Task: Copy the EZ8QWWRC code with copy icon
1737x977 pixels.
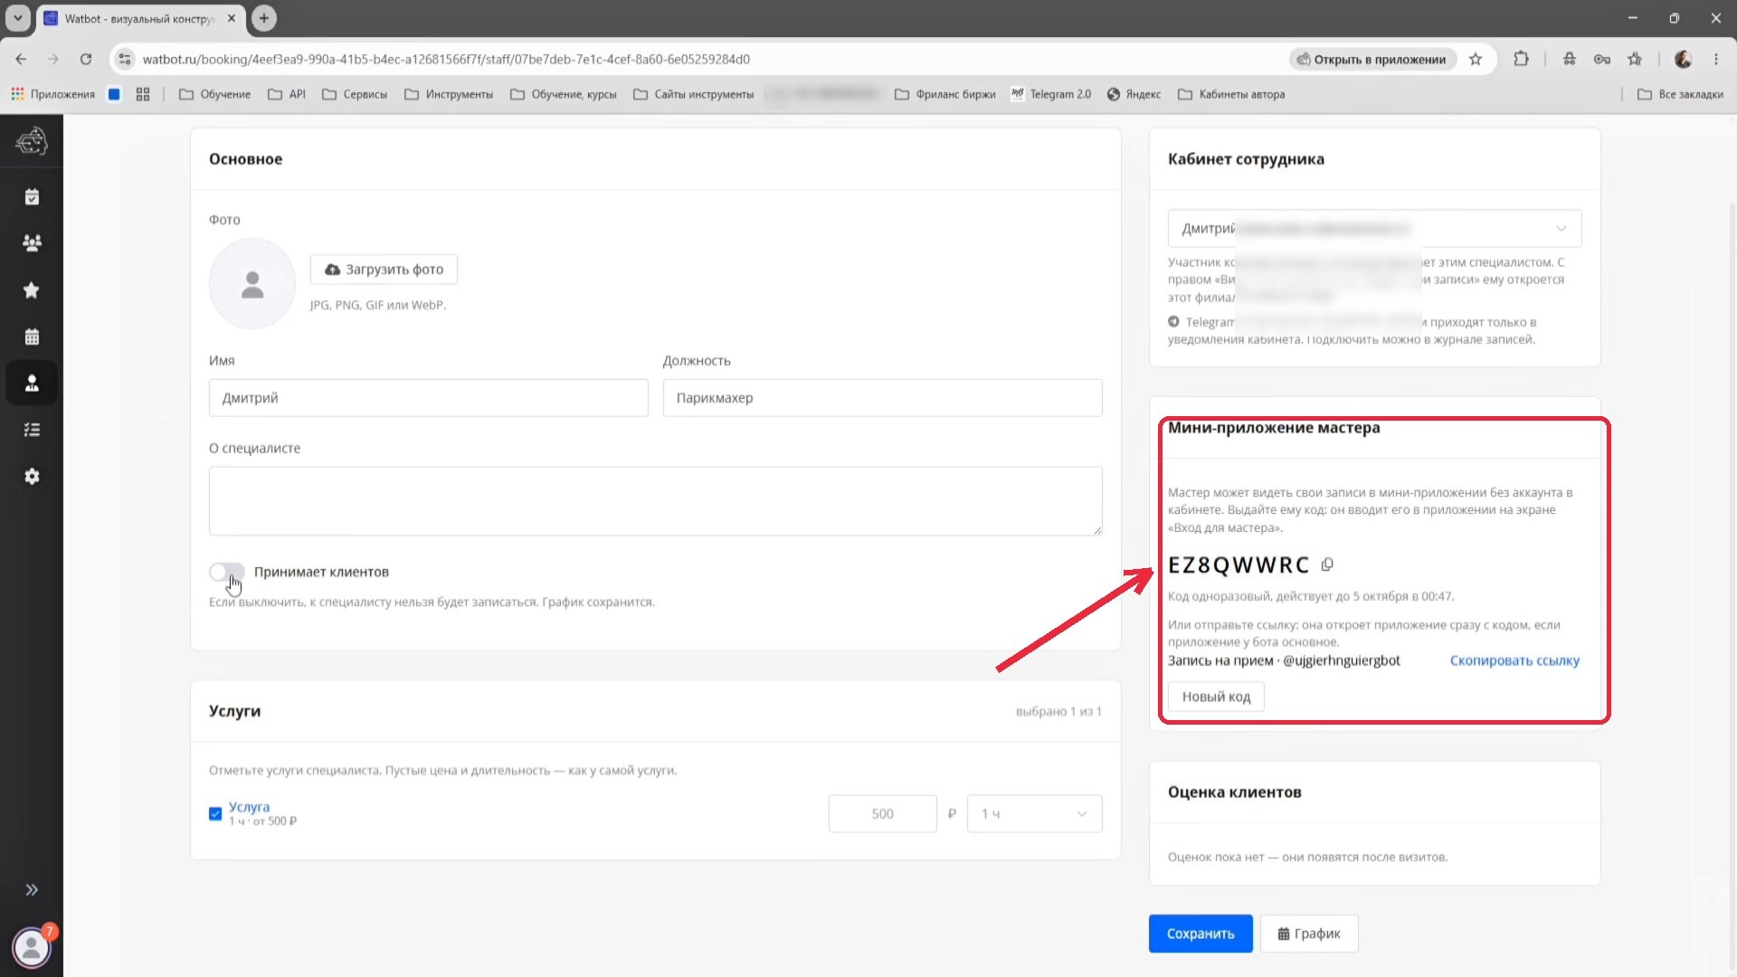Action: [x=1327, y=564]
